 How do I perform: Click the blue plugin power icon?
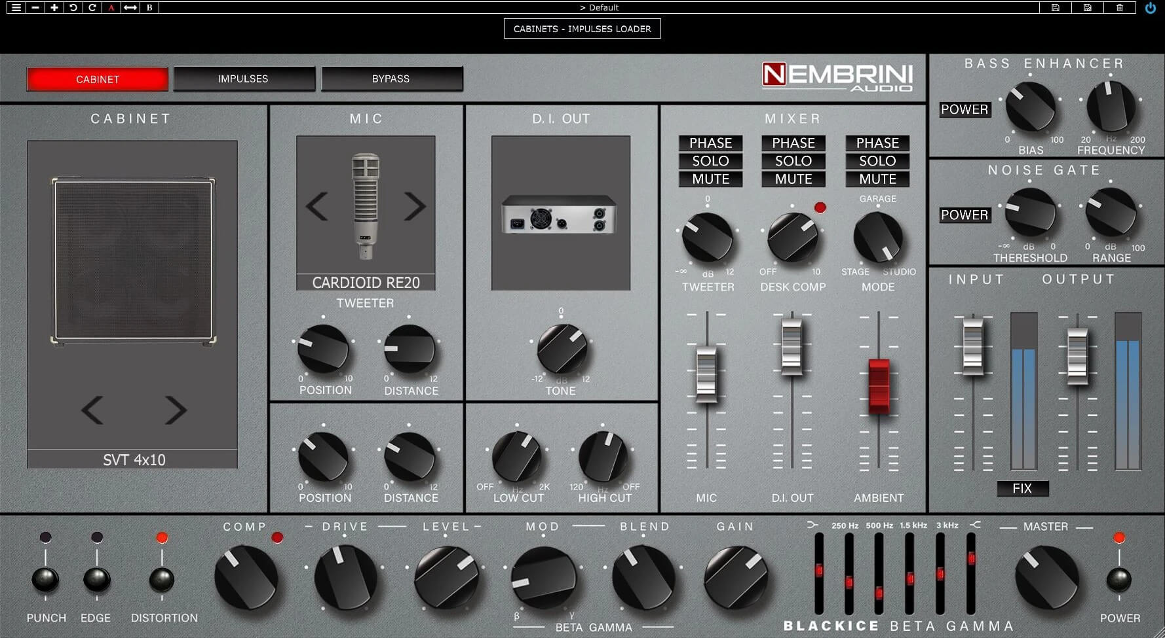1150,8
